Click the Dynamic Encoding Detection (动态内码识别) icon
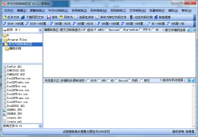198x137 pixels. [x=132, y=17]
